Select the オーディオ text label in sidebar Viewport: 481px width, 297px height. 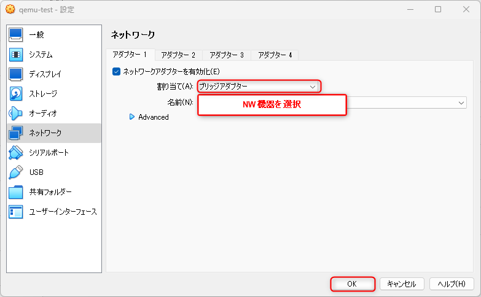tap(43, 113)
